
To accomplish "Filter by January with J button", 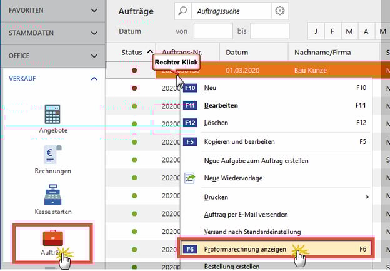I will [316, 31].
